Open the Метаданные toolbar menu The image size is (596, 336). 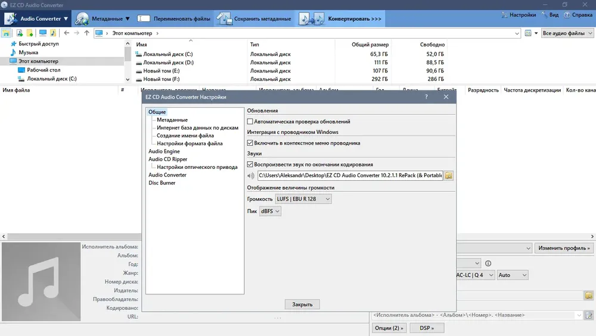coord(103,18)
